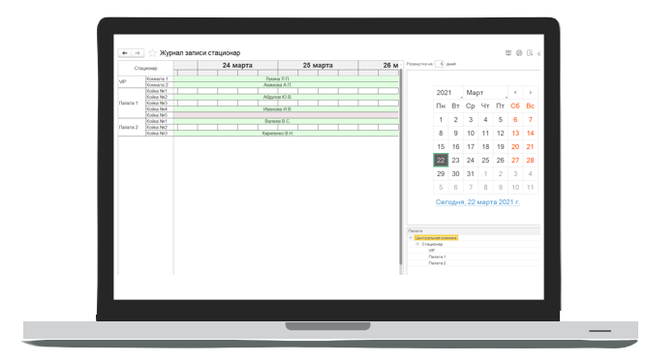Click the first toolbar icon at top right
The height and width of the screenshot is (362, 646).
point(508,52)
